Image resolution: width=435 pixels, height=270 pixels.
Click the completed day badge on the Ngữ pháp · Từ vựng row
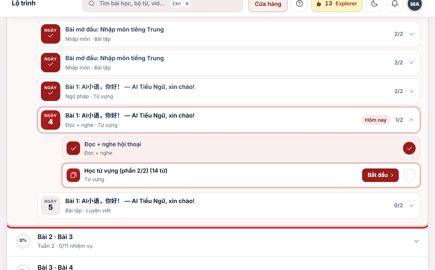pyautogui.click(x=51, y=91)
